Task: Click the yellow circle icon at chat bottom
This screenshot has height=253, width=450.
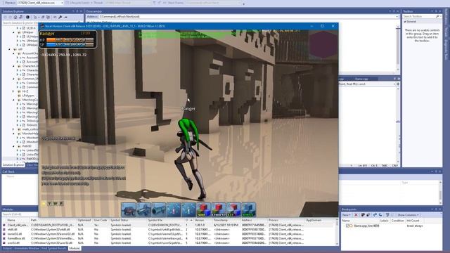Action: tap(44, 204)
